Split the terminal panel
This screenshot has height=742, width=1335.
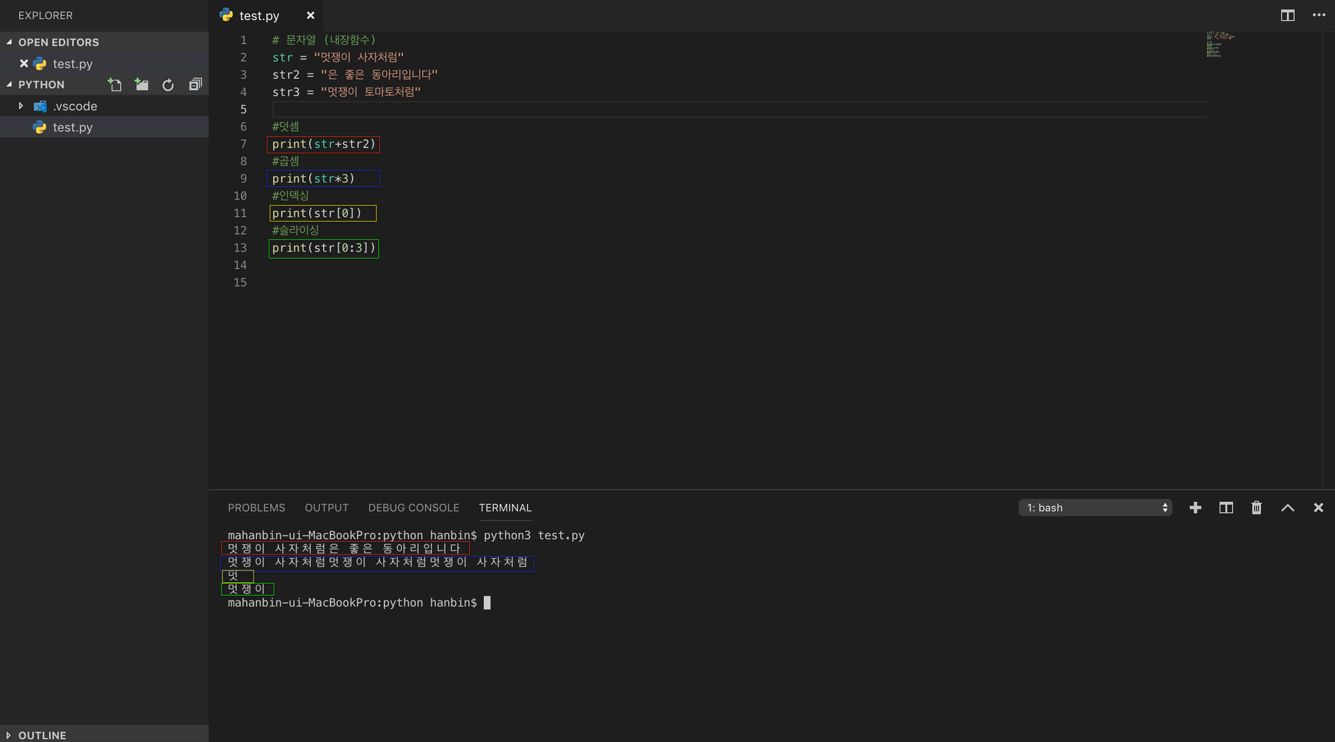[1226, 508]
